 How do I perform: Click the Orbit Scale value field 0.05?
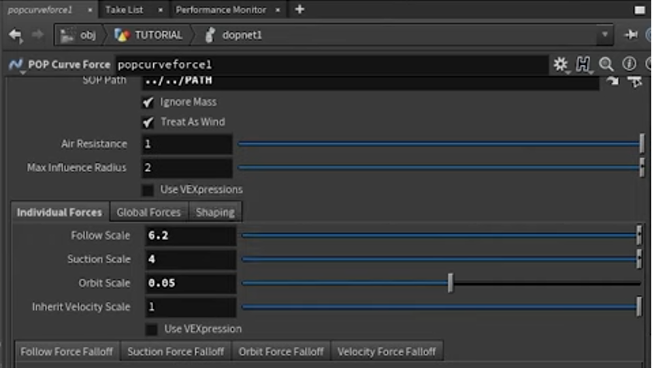[191, 283]
